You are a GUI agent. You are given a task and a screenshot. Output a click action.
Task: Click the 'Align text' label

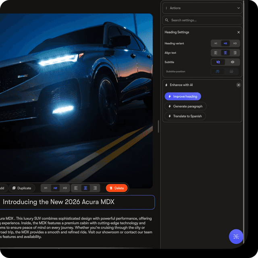point(170,53)
